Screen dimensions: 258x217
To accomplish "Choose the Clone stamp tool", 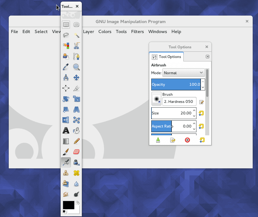I will tap(66, 173).
